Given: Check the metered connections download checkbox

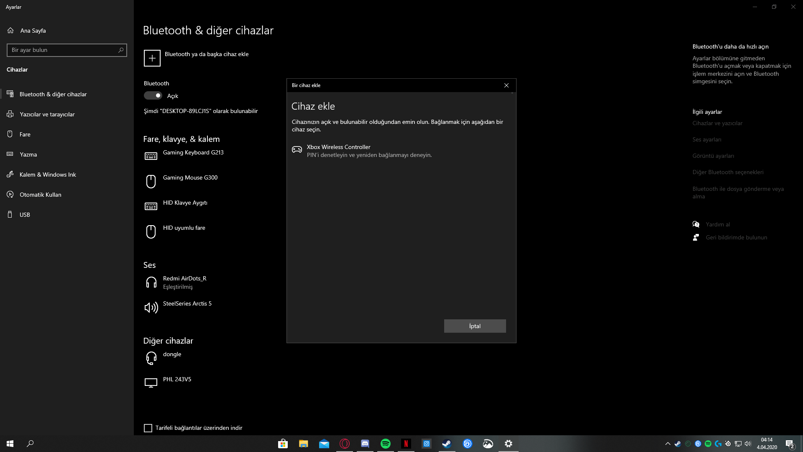Looking at the screenshot, I should tap(148, 428).
